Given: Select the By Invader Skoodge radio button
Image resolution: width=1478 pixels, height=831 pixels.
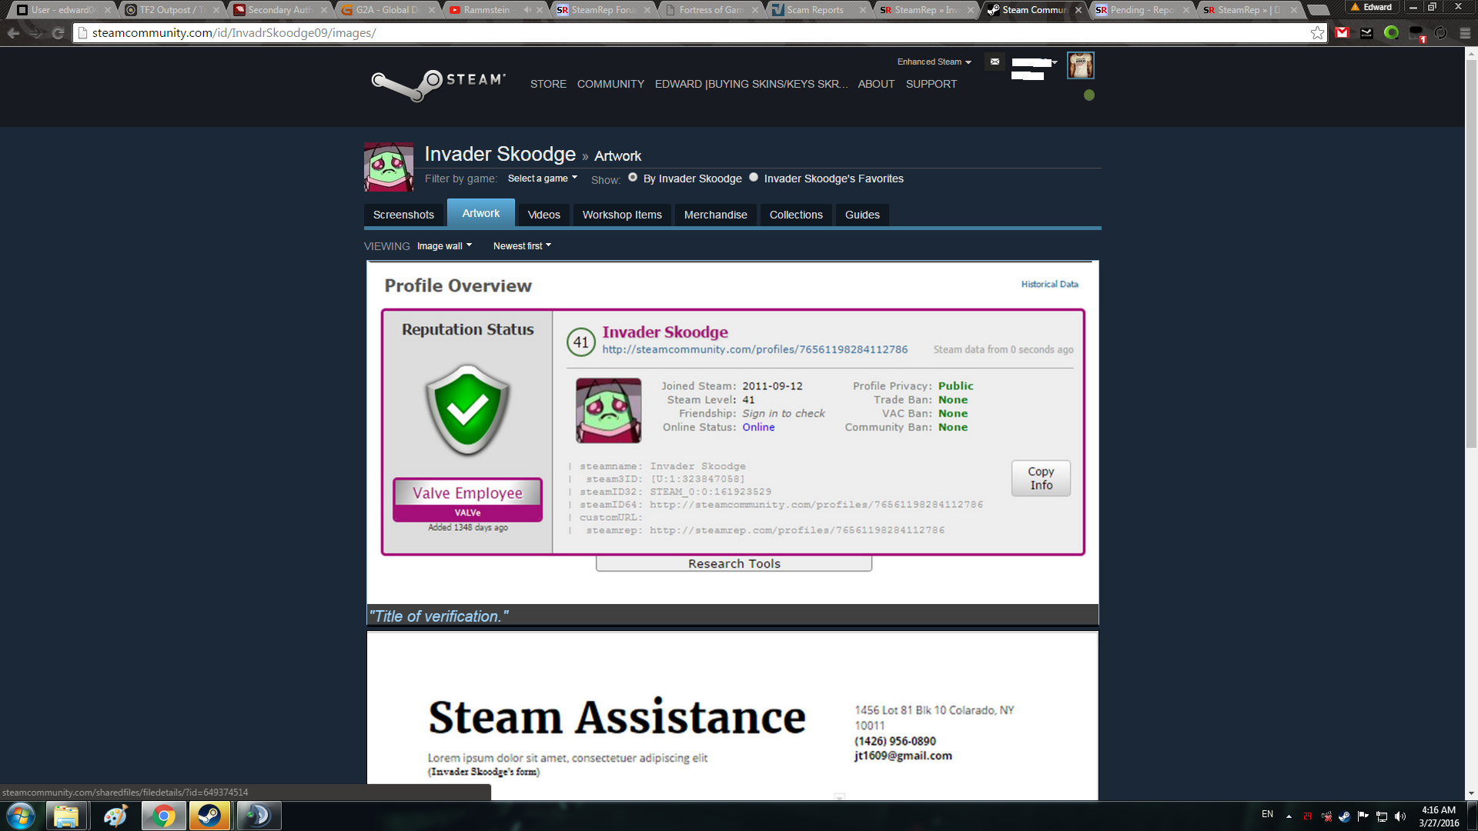Looking at the screenshot, I should 633,178.
